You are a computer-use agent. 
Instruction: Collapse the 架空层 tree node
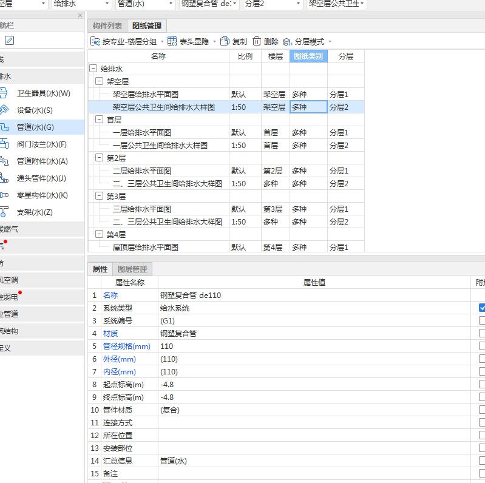[x=99, y=81]
